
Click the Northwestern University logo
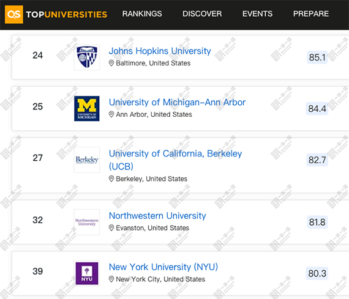tap(87, 222)
